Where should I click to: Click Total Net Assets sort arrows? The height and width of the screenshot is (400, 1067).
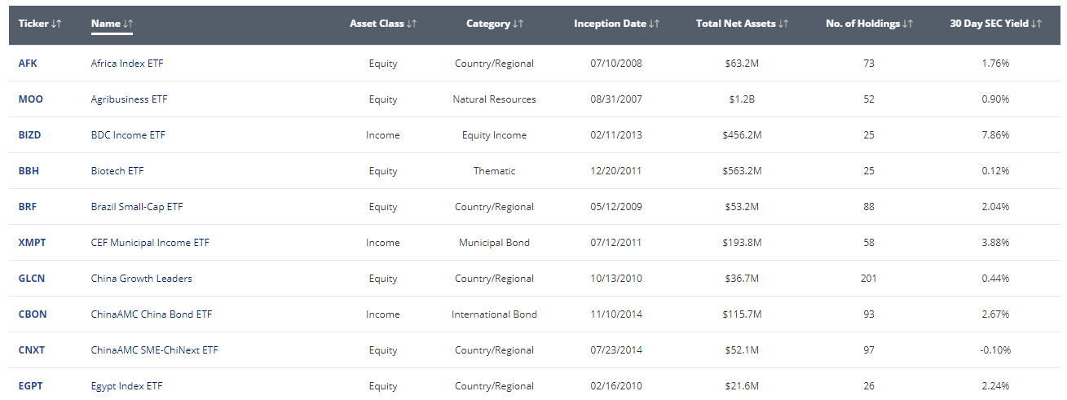pos(784,24)
